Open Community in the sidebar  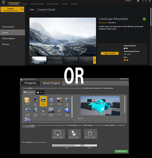tap(12, 27)
